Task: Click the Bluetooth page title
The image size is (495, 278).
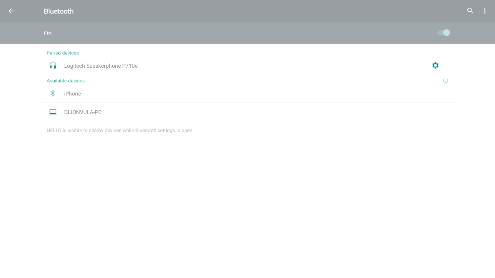Action: pyautogui.click(x=59, y=11)
